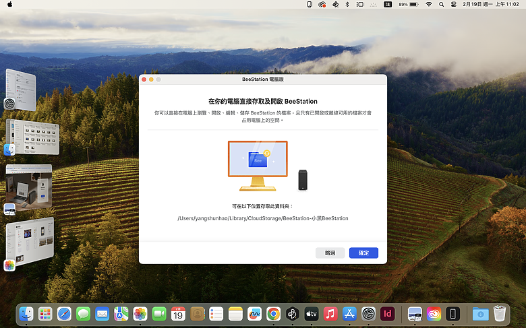Open Creative Cloud menu bar icon with red dot
The height and width of the screenshot is (328, 526).
322,4
